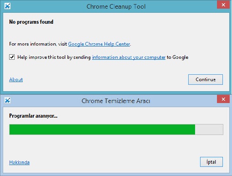Open the About link

pos(16,79)
